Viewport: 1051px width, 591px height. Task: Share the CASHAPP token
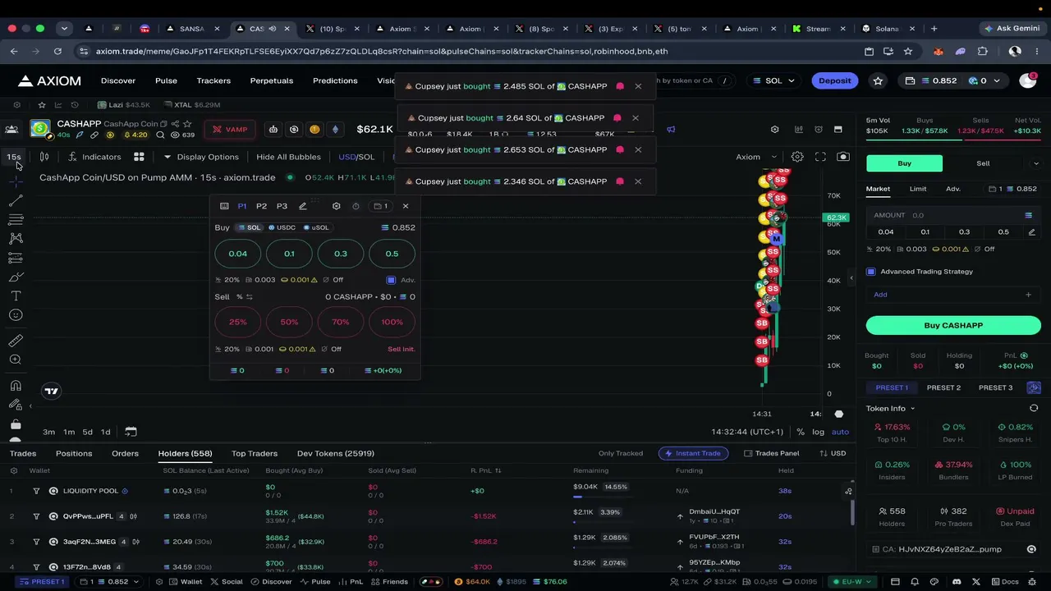[175, 124]
